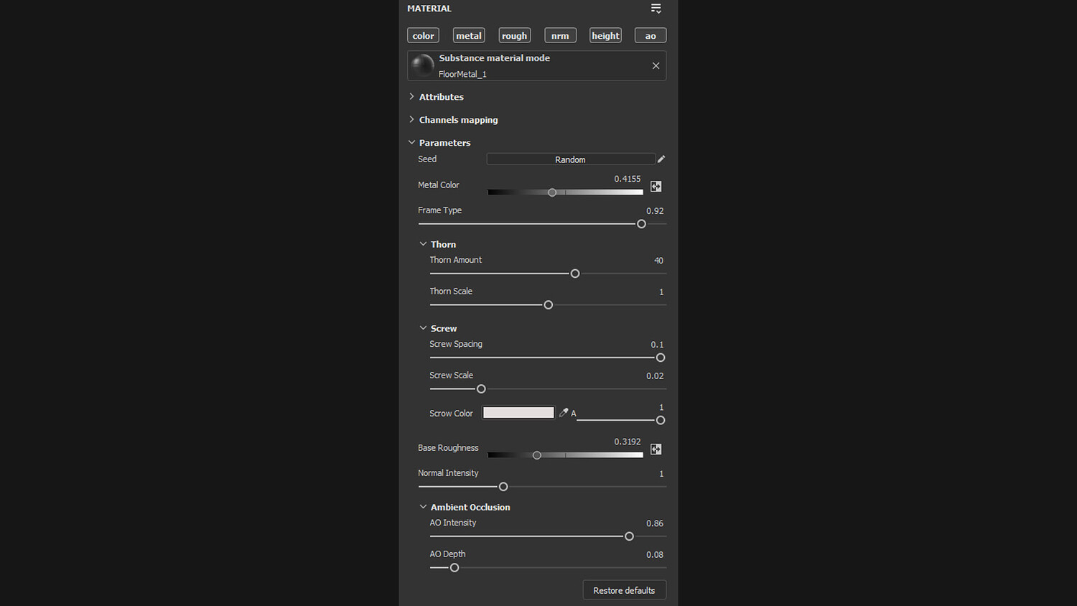Click the Metal Color random dice icon
This screenshot has height=606, width=1077.
[x=656, y=187]
